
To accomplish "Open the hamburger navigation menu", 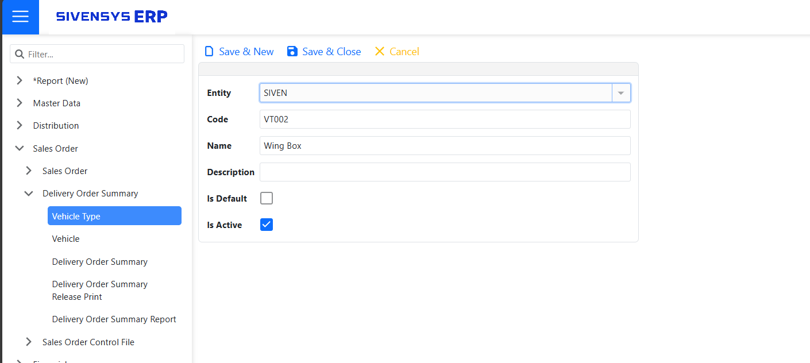I will (20, 17).
